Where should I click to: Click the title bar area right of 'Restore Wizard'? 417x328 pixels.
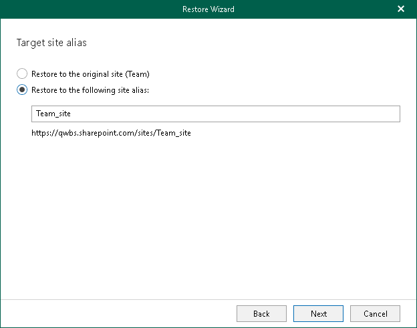pyautogui.click(x=314, y=9)
